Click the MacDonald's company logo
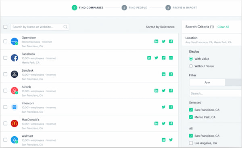 click(15, 123)
